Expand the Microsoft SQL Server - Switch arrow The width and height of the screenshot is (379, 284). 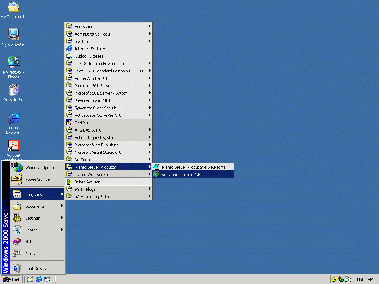point(150,93)
